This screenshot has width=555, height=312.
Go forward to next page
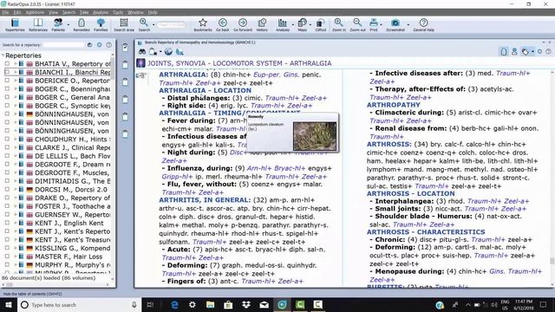click(243, 25)
